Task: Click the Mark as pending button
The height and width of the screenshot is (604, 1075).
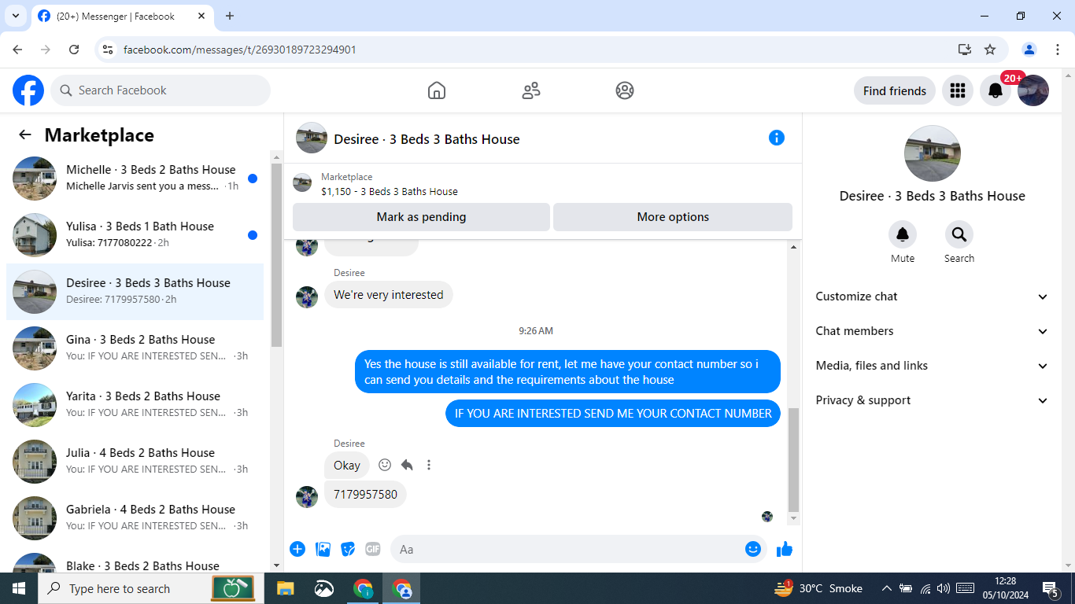Action: 421,217
